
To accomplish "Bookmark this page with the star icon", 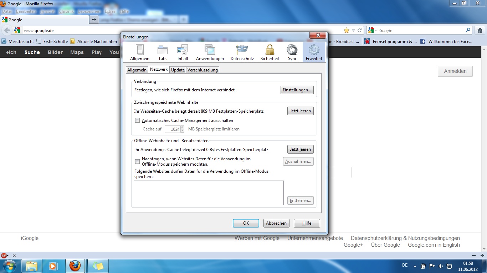I will [x=347, y=30].
